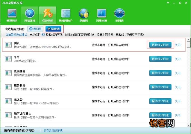Switch to 玩游戏 gaming mode
Viewport: 191px width, 134px height.
point(53,29)
